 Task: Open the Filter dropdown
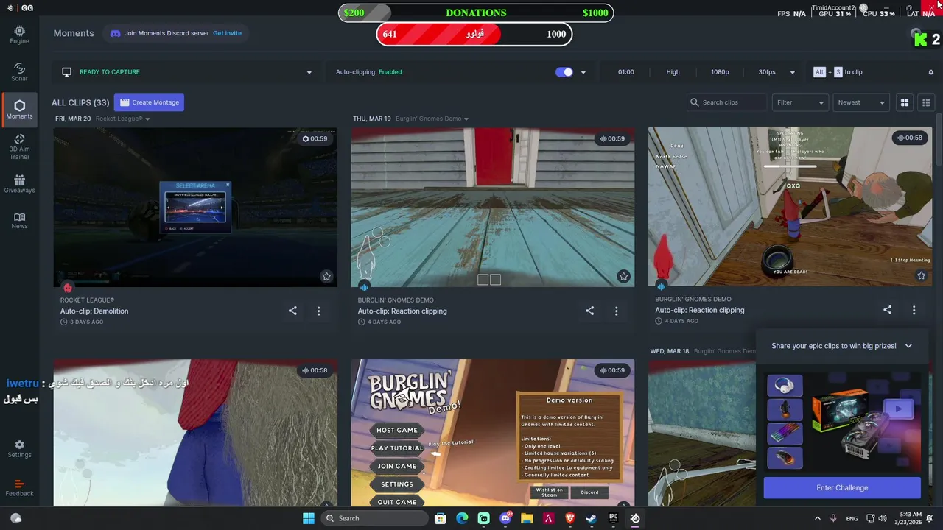800,102
